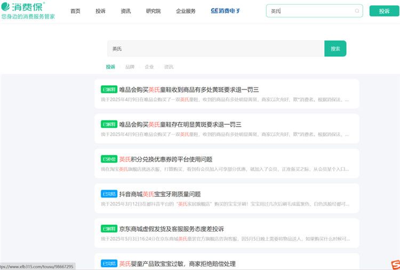The image size is (400, 270).
Task: Click green status badge on 收到商品有多处黄斑 complaint
Action: 109,89
